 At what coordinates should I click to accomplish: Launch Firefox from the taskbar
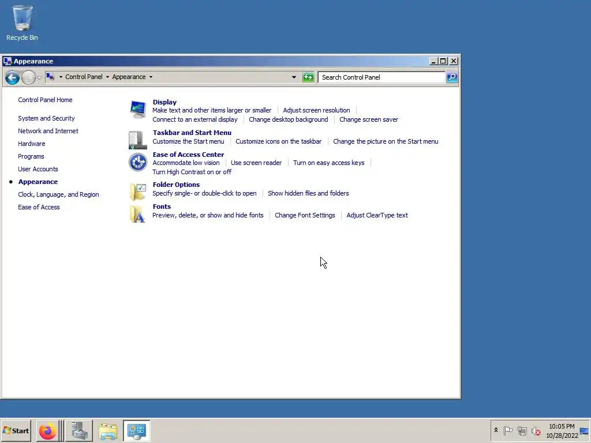pos(47,431)
